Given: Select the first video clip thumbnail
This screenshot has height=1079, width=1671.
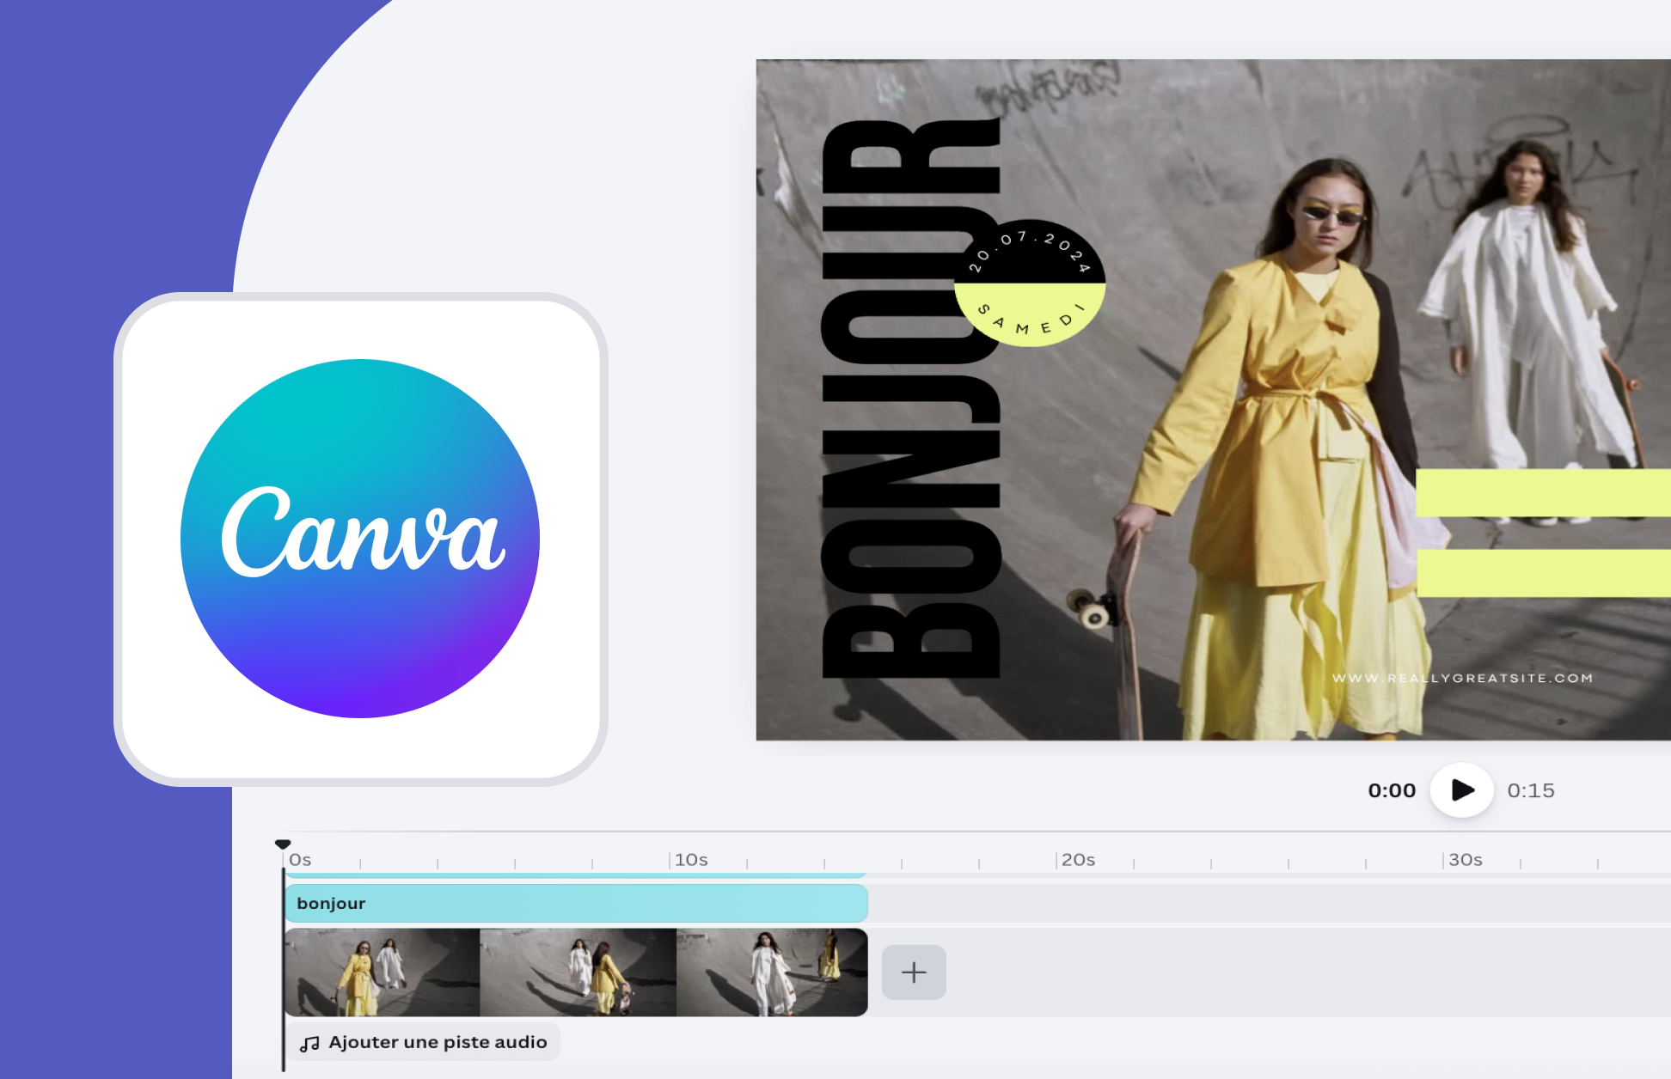Looking at the screenshot, I should [382, 972].
